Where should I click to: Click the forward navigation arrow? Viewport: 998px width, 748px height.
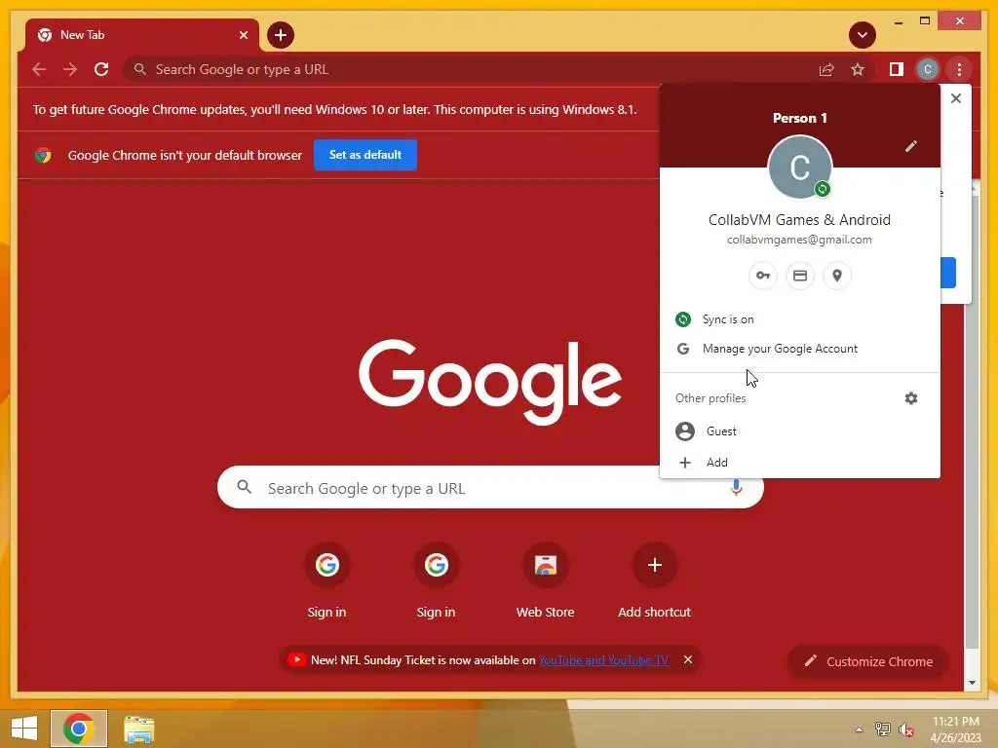[x=70, y=69]
